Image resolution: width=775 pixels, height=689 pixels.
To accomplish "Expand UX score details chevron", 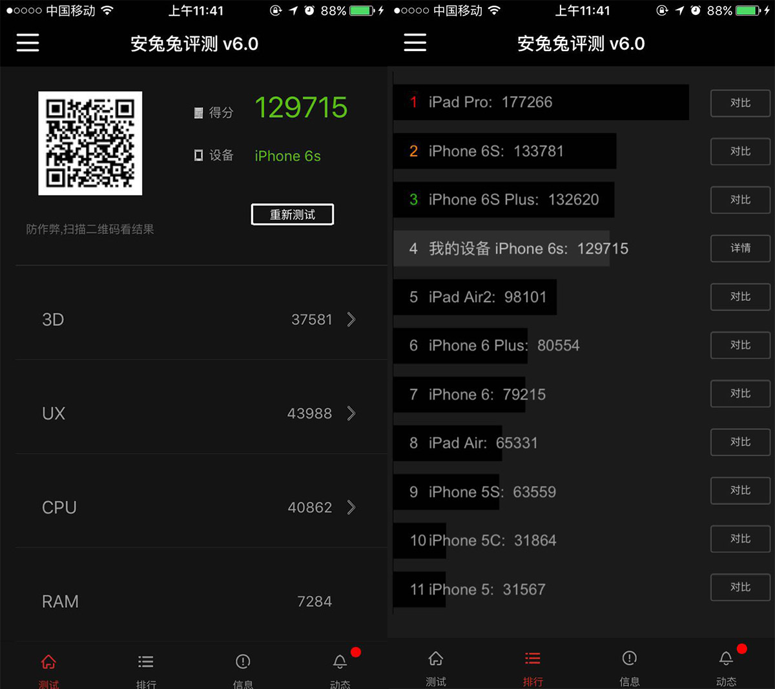I will tap(351, 413).
